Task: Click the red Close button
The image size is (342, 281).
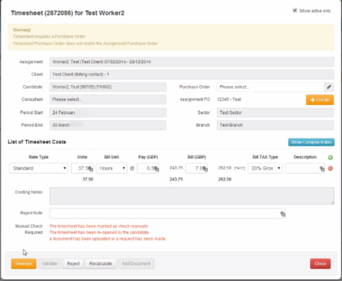Action: (320, 263)
